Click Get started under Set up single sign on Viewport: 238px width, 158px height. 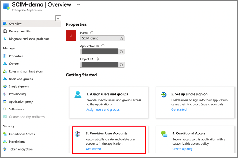pyautogui.click(x=179, y=109)
